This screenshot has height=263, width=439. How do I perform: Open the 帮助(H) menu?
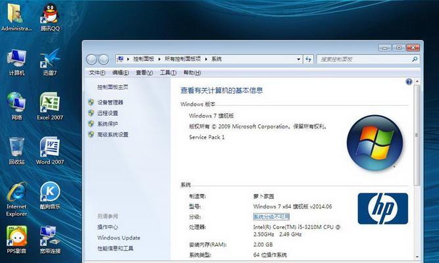pyautogui.click(x=192, y=73)
